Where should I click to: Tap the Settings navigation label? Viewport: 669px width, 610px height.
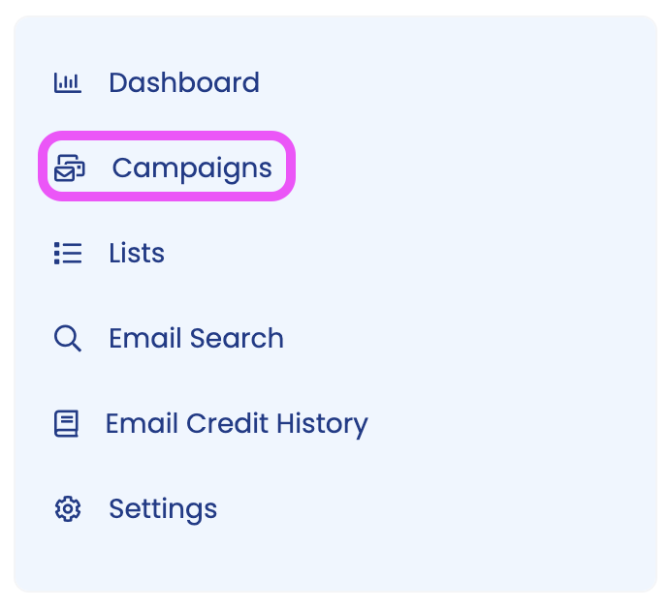[163, 509]
